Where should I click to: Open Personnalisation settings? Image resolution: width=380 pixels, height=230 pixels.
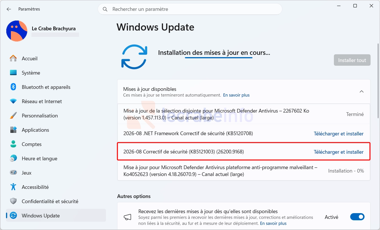[56, 115]
